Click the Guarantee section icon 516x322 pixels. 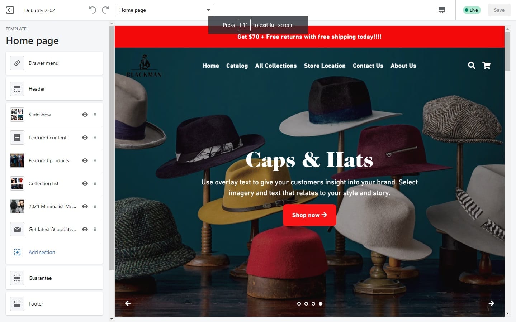pos(17,278)
